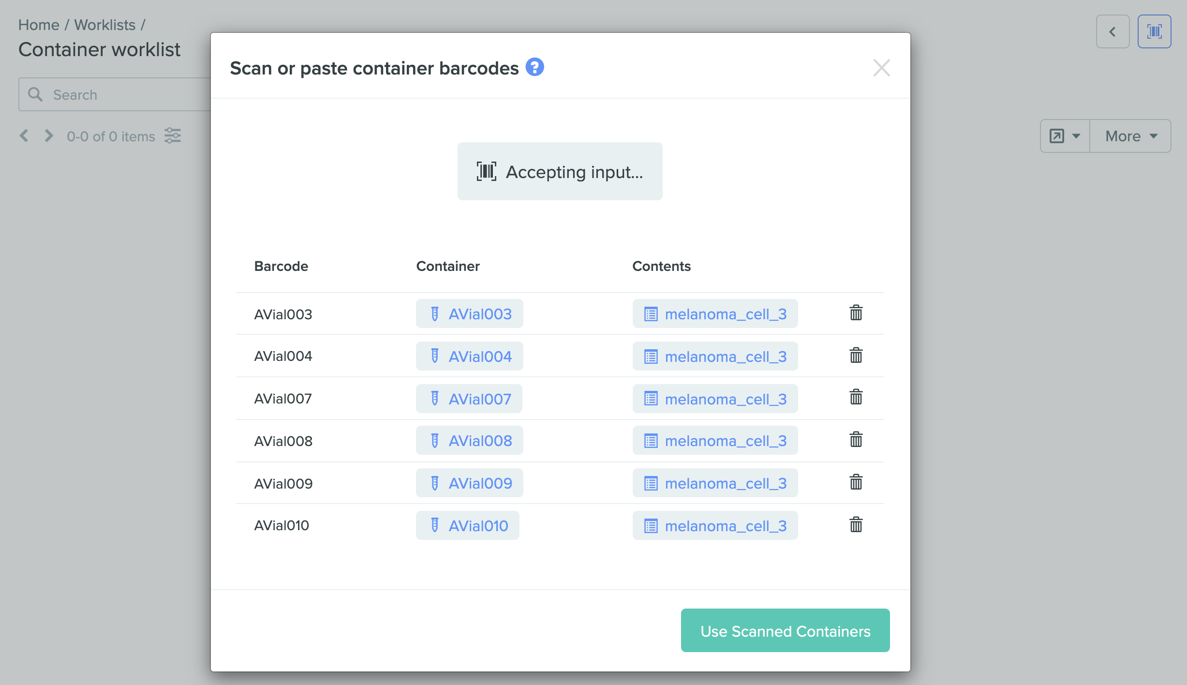The width and height of the screenshot is (1187, 685).
Task: Click the Container column header
Action: tap(448, 266)
